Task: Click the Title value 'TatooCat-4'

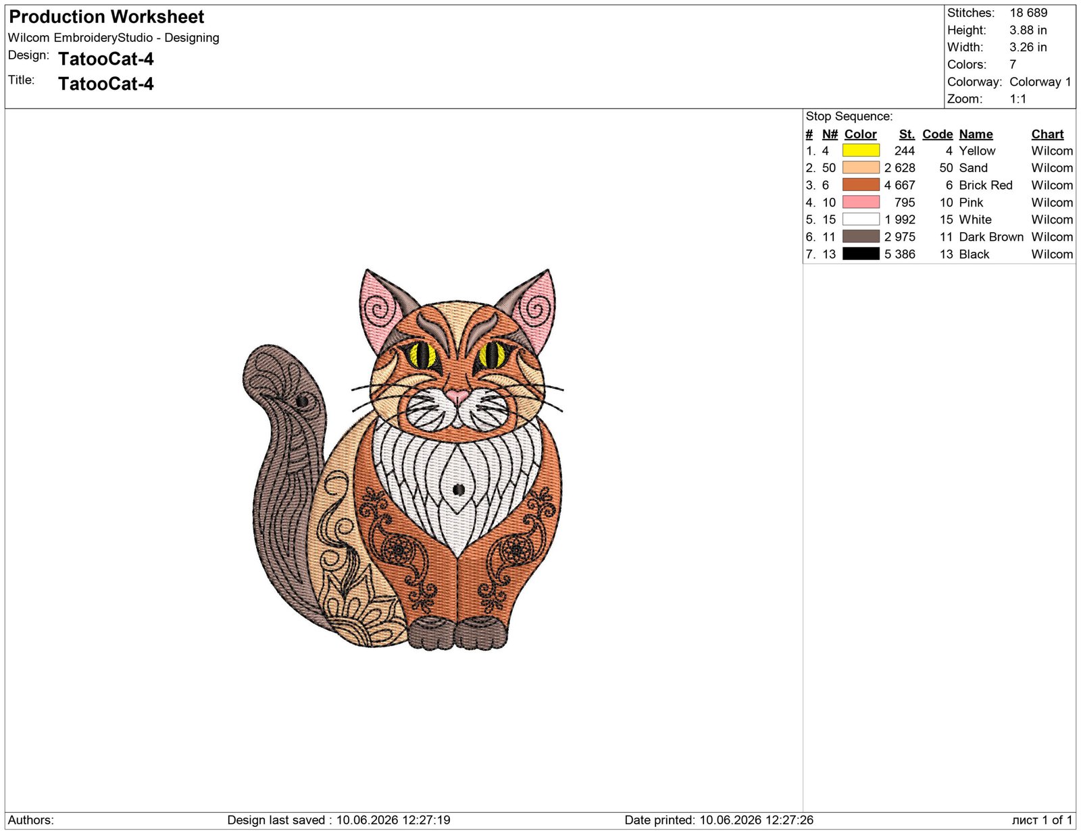Action: [x=106, y=84]
